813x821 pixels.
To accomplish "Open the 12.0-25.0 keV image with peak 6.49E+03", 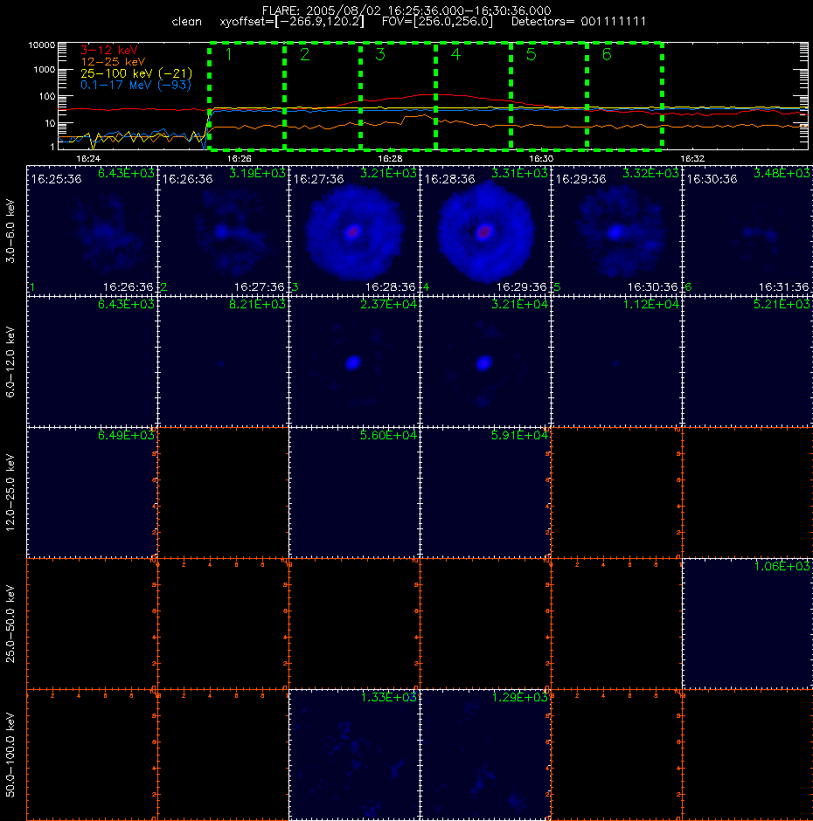I will pos(93,493).
